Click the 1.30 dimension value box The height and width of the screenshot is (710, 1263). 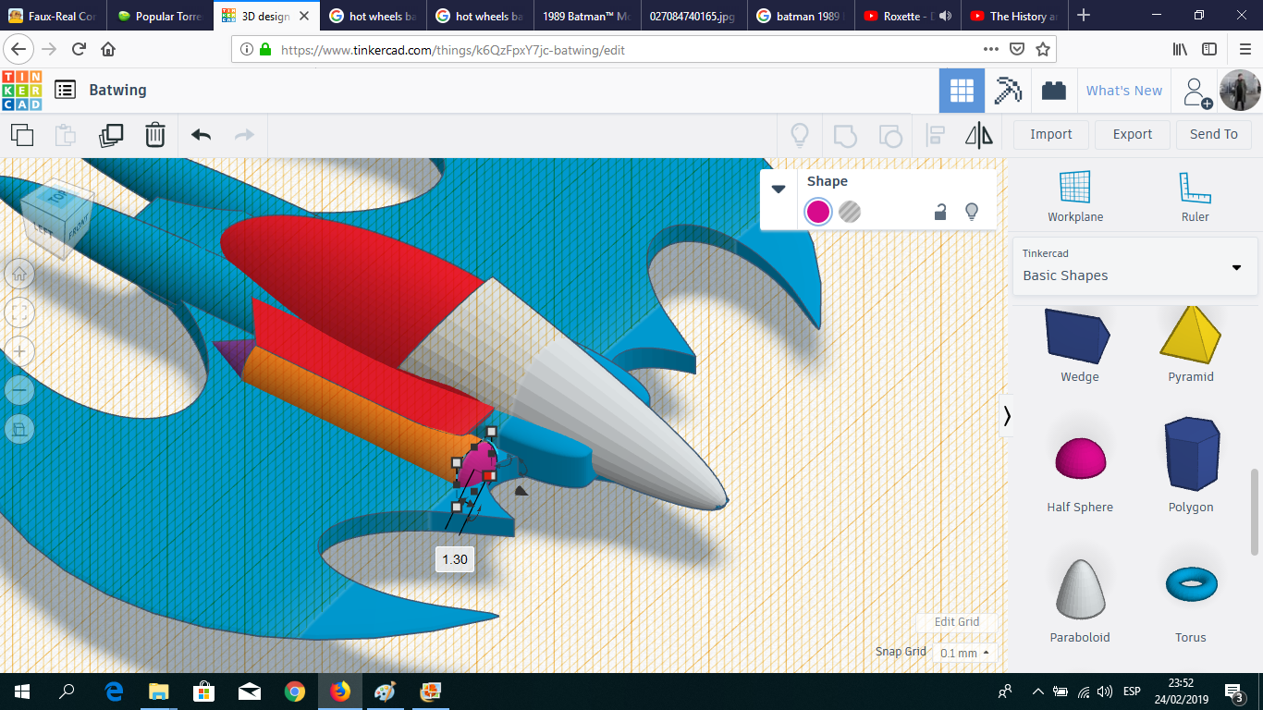click(x=455, y=559)
